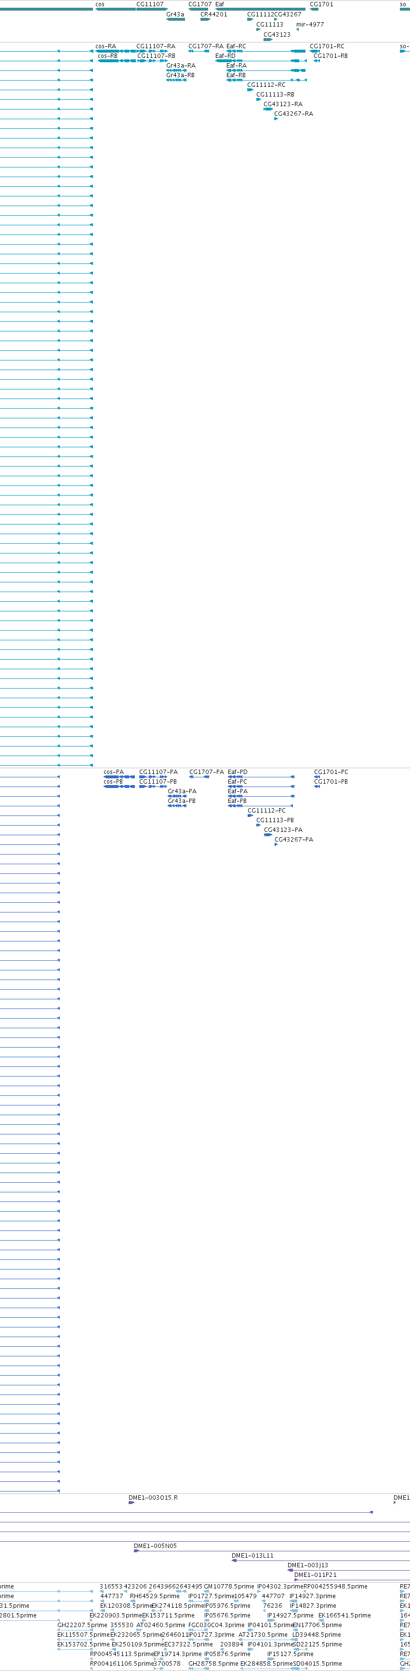The height and width of the screenshot is (1671, 410).
Task: Select the CG11107-PA protein label
Action: click(158, 773)
